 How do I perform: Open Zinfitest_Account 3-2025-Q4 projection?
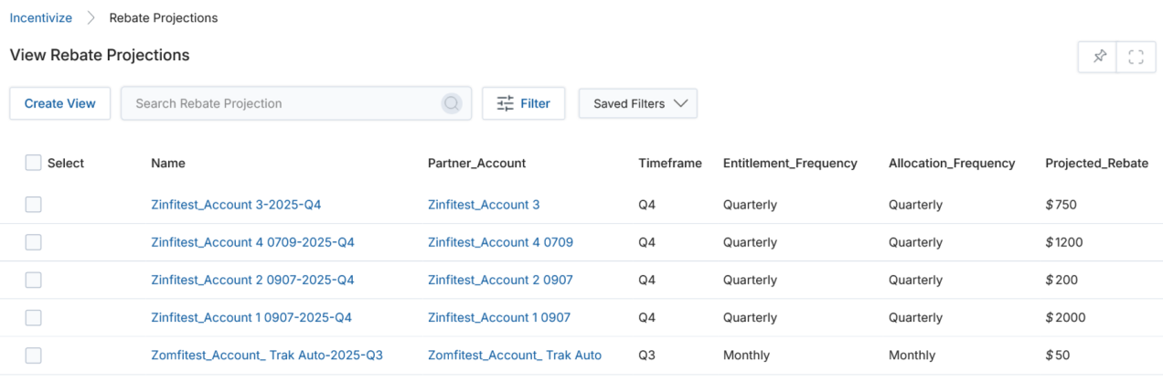point(236,205)
